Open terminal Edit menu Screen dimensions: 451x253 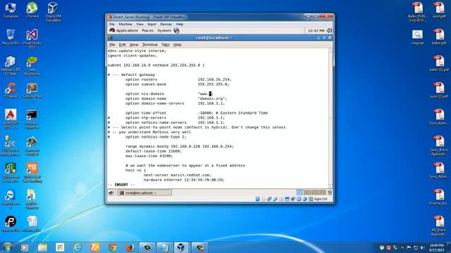[x=122, y=45]
